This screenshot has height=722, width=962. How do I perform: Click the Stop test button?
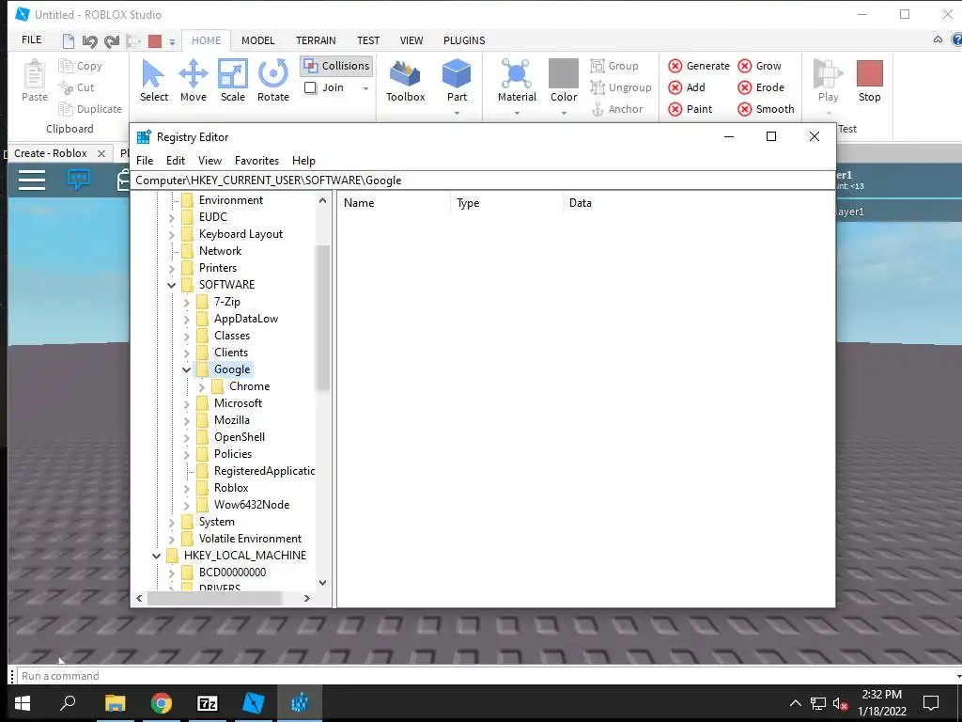869,81
